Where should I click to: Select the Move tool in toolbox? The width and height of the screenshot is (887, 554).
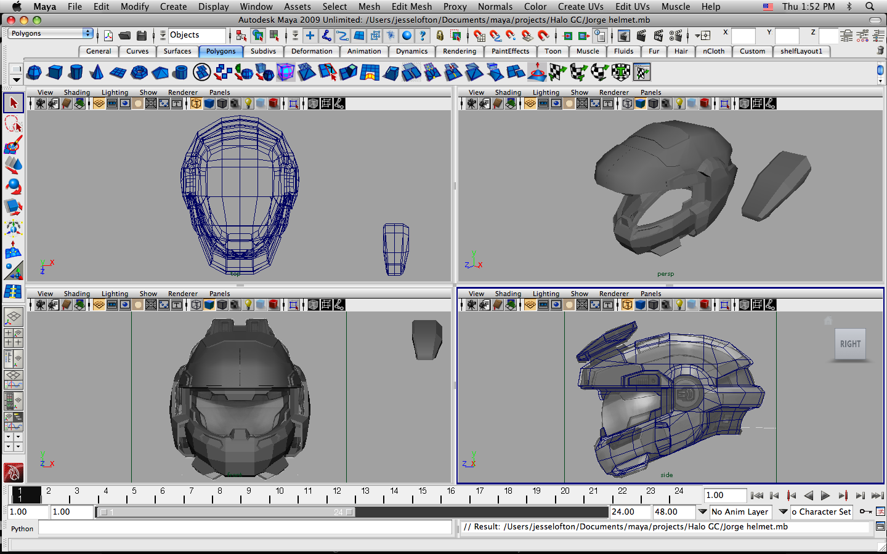[x=14, y=166]
